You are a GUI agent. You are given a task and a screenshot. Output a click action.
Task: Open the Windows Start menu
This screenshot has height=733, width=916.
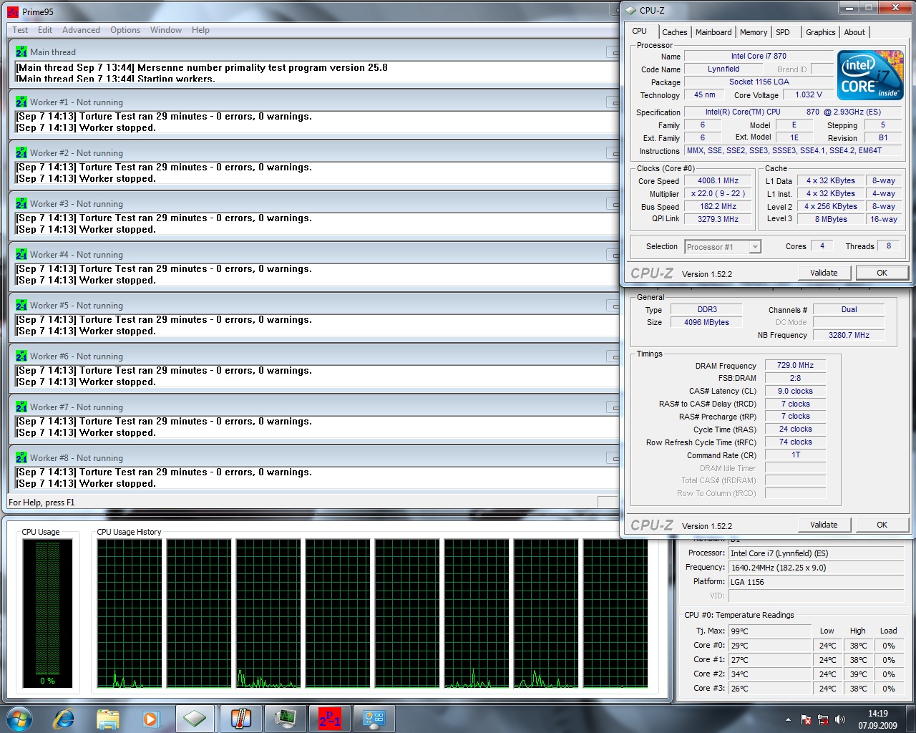[x=19, y=718]
